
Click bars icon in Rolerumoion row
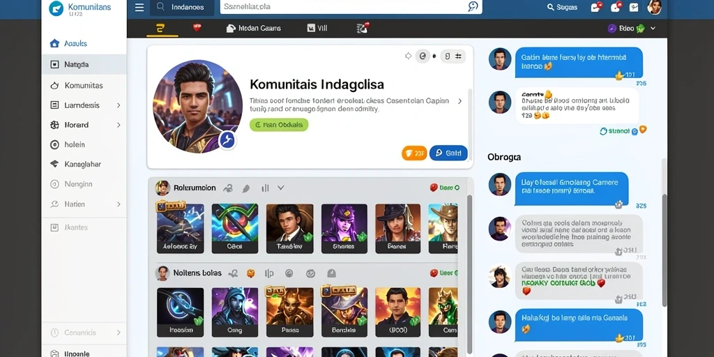coord(265,188)
